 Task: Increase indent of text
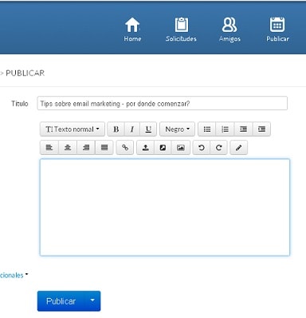click(261, 129)
